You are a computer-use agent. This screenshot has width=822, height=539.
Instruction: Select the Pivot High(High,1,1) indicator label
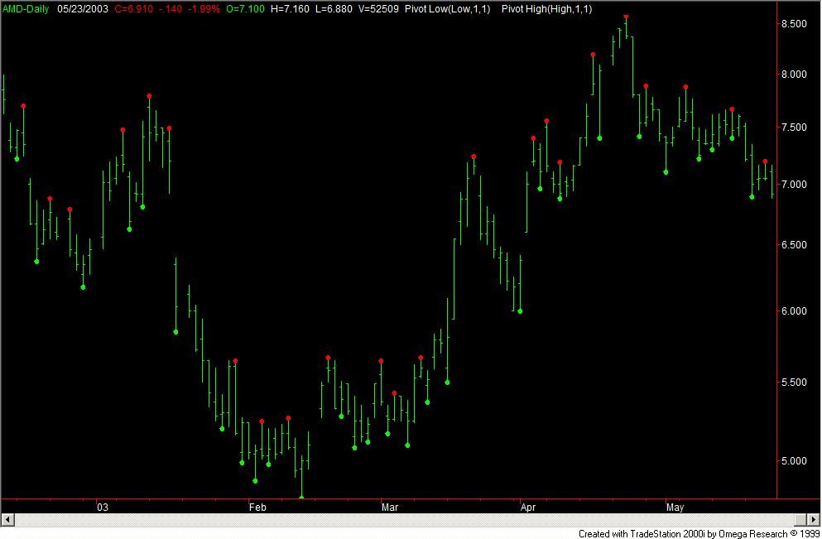coord(546,9)
